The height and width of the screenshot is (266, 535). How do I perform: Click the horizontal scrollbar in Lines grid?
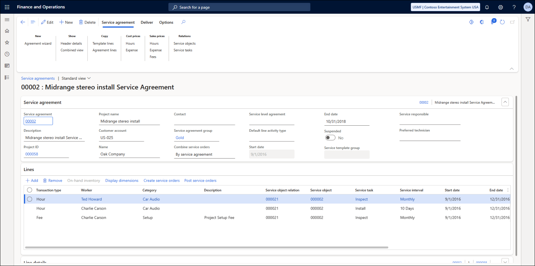(206, 247)
